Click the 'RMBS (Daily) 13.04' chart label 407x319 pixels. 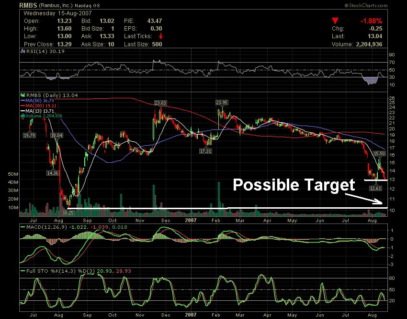[52, 96]
